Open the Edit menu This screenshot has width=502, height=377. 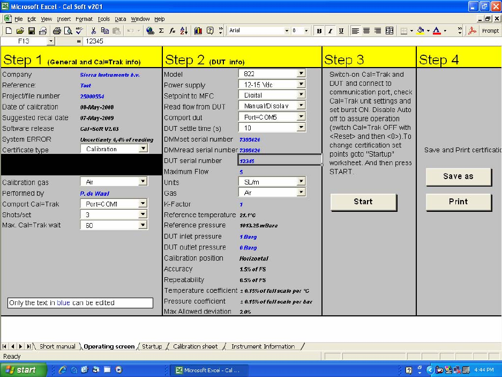(x=32, y=19)
